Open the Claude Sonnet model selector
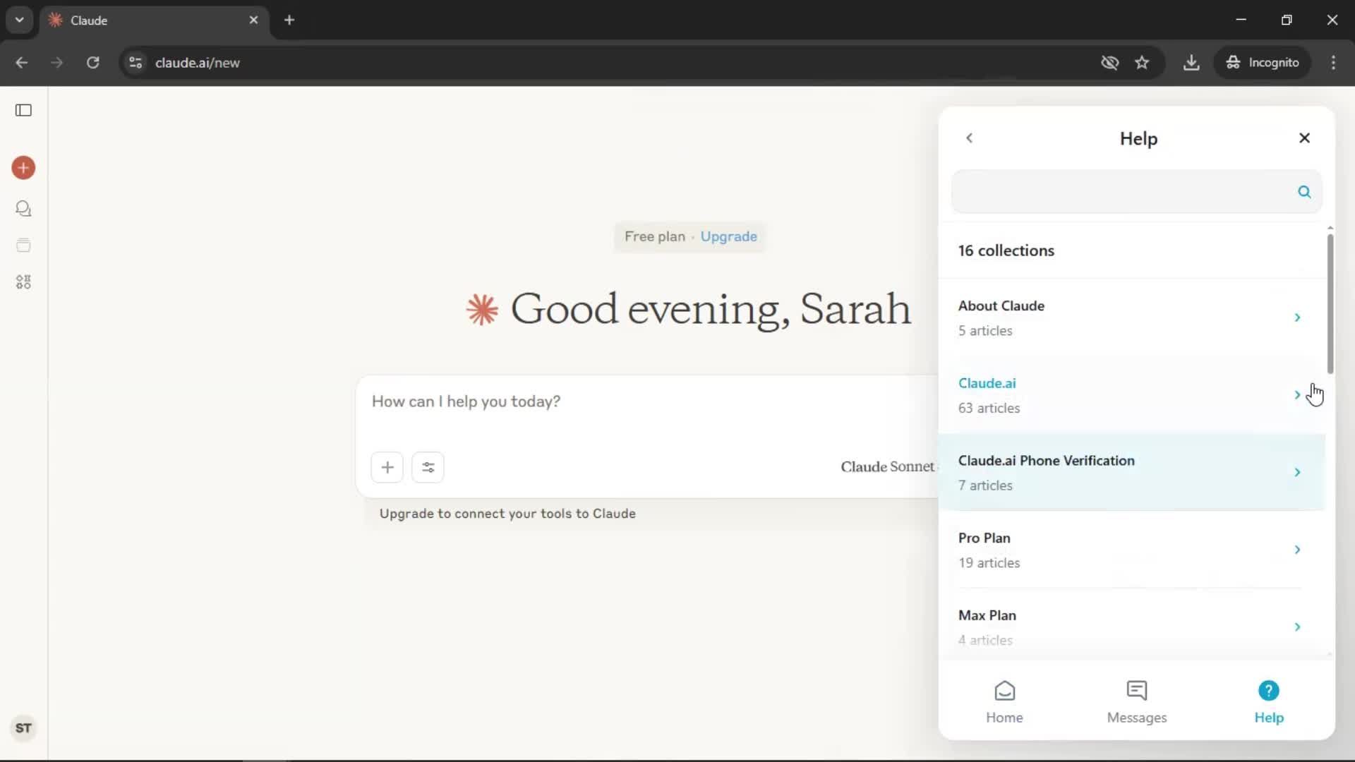This screenshot has width=1355, height=762. tap(887, 467)
